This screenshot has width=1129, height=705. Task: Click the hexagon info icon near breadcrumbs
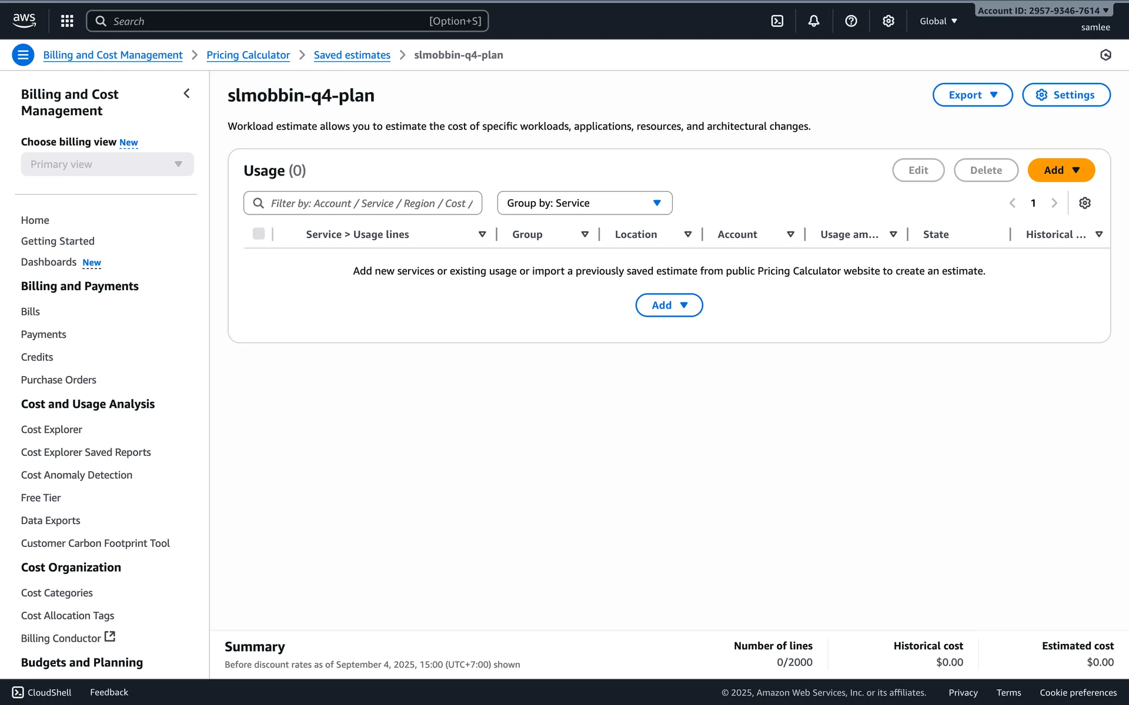1105,55
